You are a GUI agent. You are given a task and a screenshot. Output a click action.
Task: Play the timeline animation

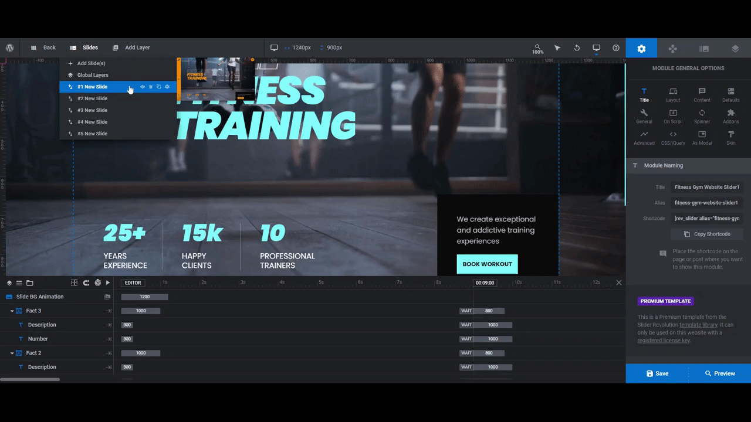(108, 283)
